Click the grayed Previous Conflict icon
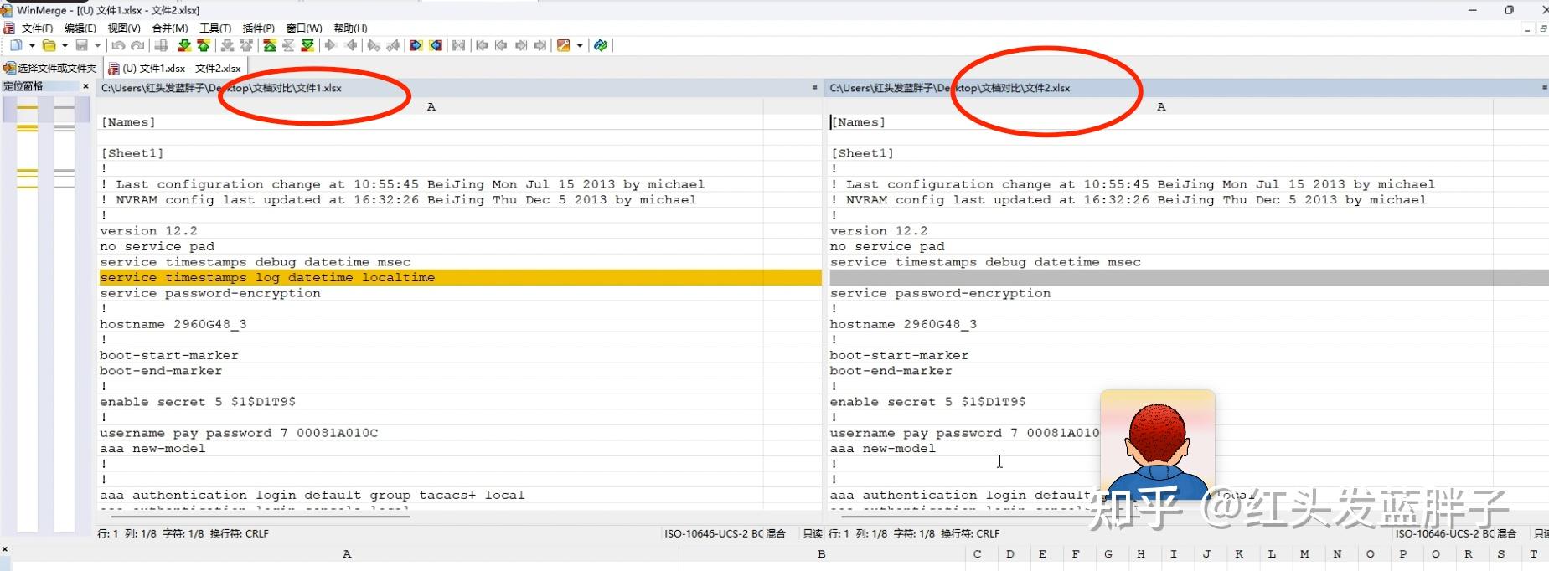 pos(246,45)
